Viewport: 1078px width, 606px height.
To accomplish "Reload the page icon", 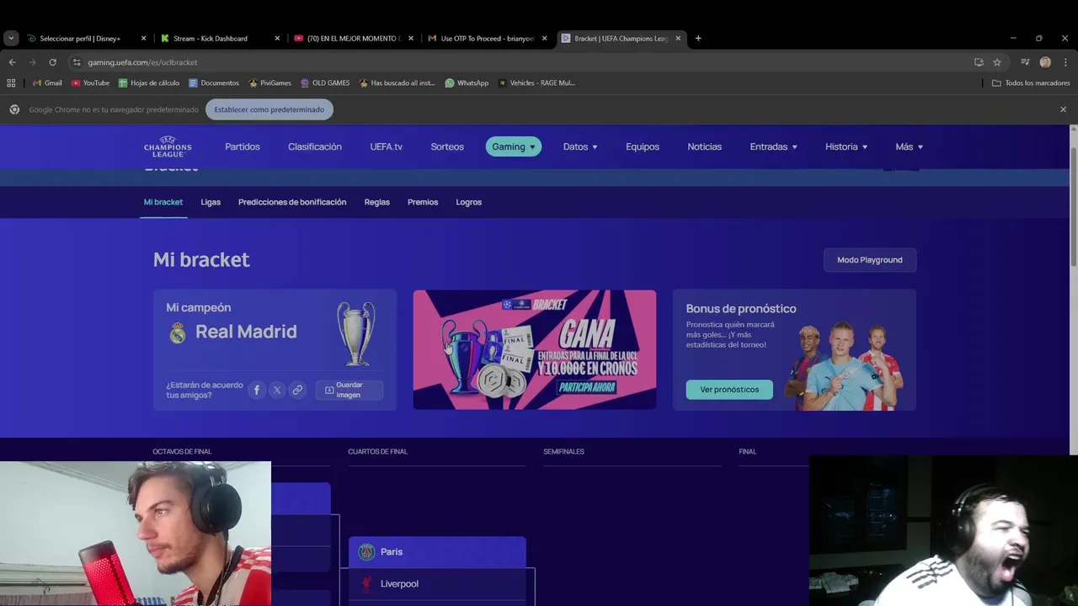I will click(x=52, y=62).
